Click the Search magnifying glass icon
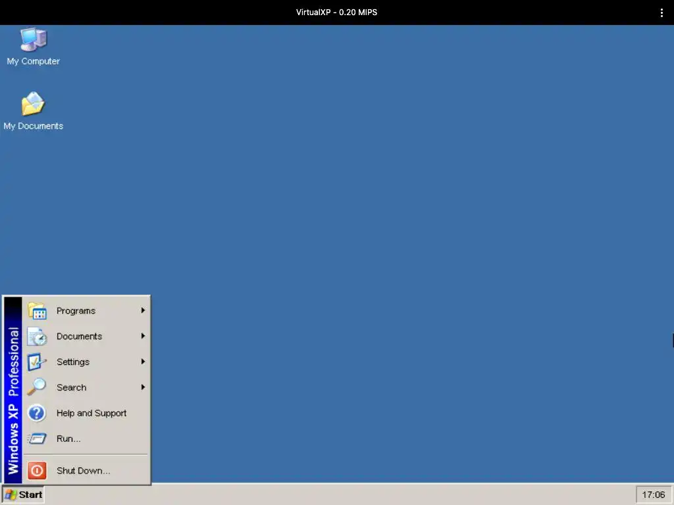674x505 pixels. tap(37, 387)
